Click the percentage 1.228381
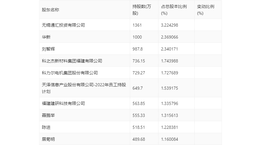The height and width of the screenshot is (145, 261). point(169,127)
